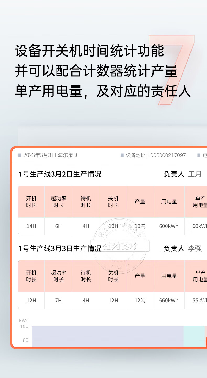Select the 12吨 output cell

tap(140, 301)
